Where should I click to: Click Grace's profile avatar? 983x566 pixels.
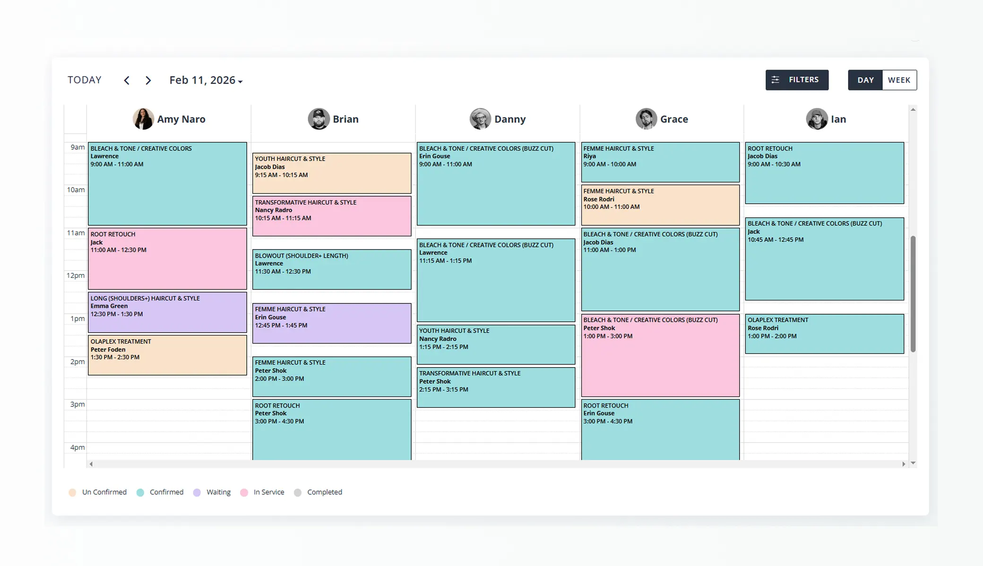pos(646,119)
